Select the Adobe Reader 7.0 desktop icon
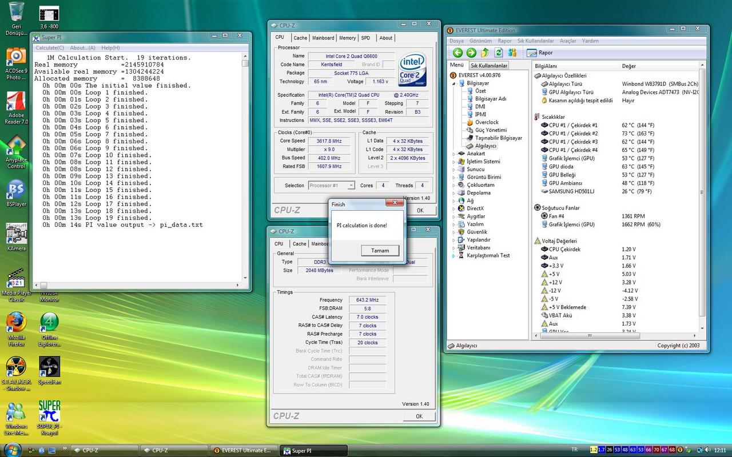Viewport: 732px width, 457px height. click(x=16, y=109)
